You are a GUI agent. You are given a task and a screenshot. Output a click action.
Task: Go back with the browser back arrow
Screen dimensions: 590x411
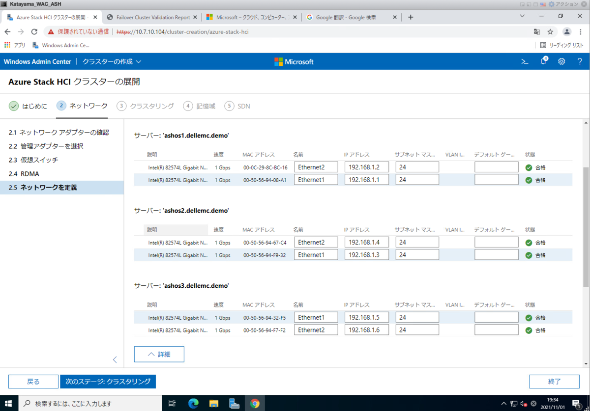click(7, 31)
